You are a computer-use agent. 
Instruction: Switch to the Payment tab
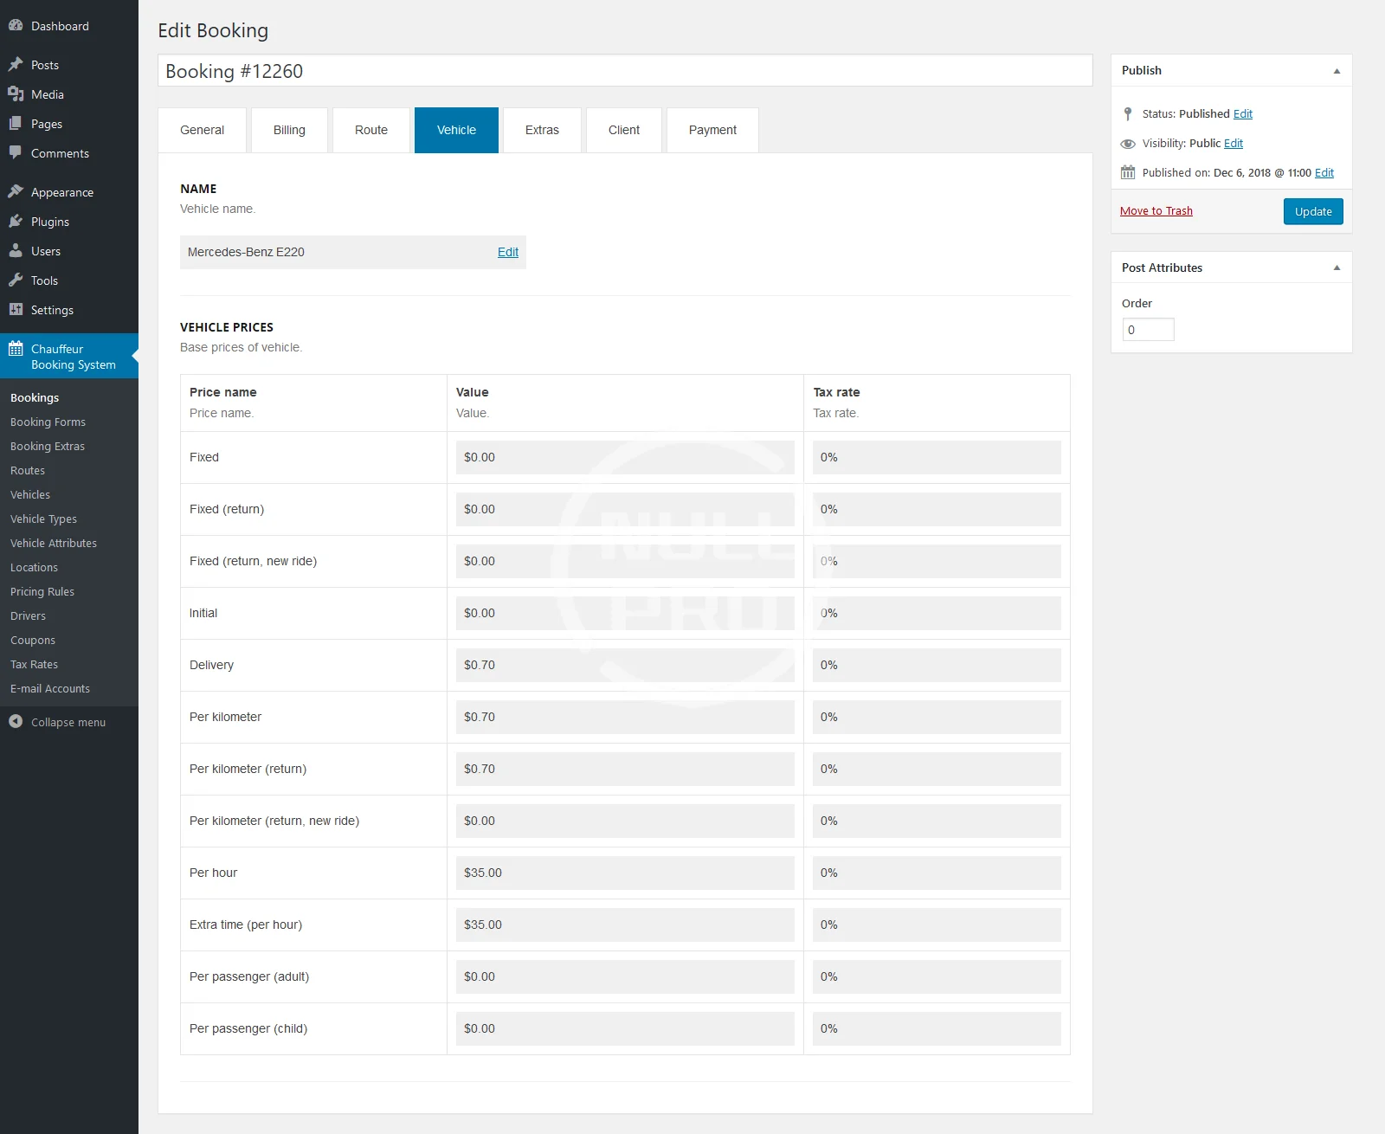coord(712,130)
